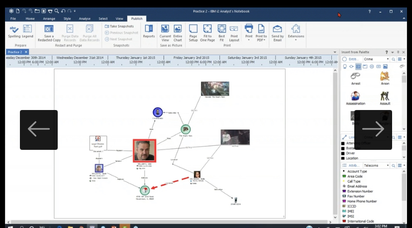The image size is (412, 228).
Task: Close the Practice 2 chart tab
Action: coord(26,52)
